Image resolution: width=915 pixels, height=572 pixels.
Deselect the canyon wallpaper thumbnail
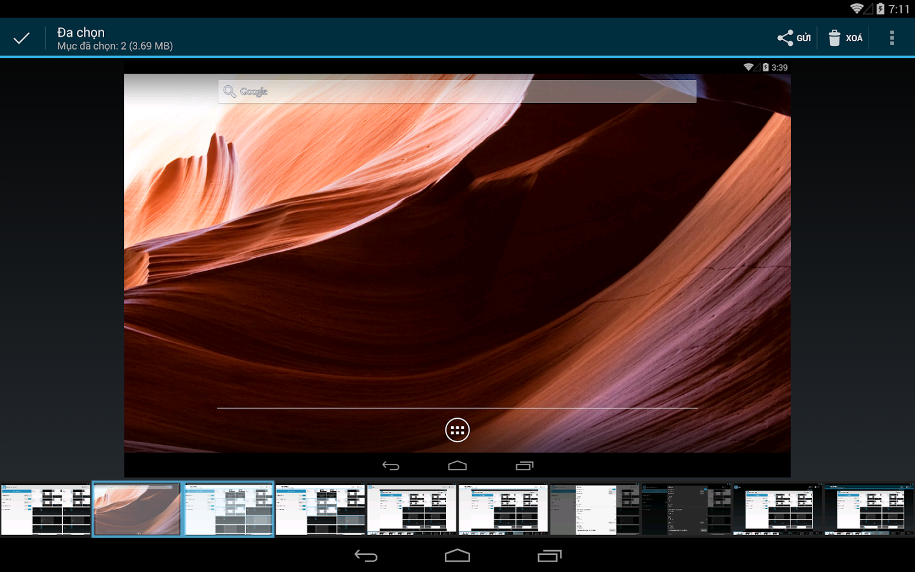coord(137,509)
